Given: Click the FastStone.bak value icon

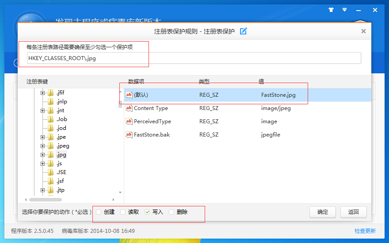Looking at the screenshot, I should tap(129, 135).
